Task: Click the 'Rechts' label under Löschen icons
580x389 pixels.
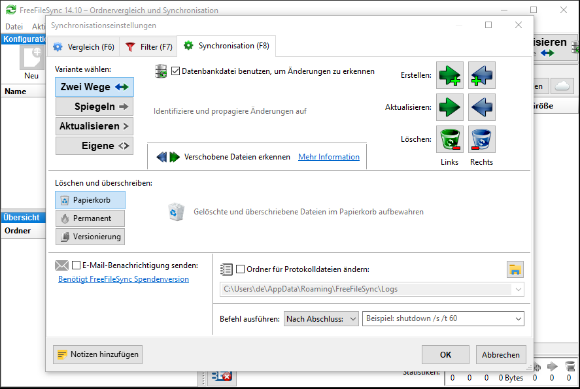Action: pyautogui.click(x=482, y=162)
